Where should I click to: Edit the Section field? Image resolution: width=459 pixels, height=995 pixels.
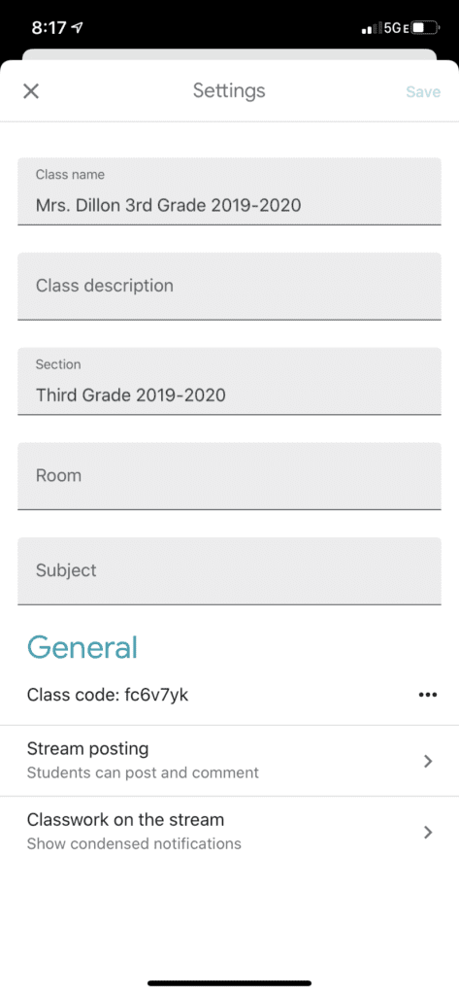pos(229,381)
